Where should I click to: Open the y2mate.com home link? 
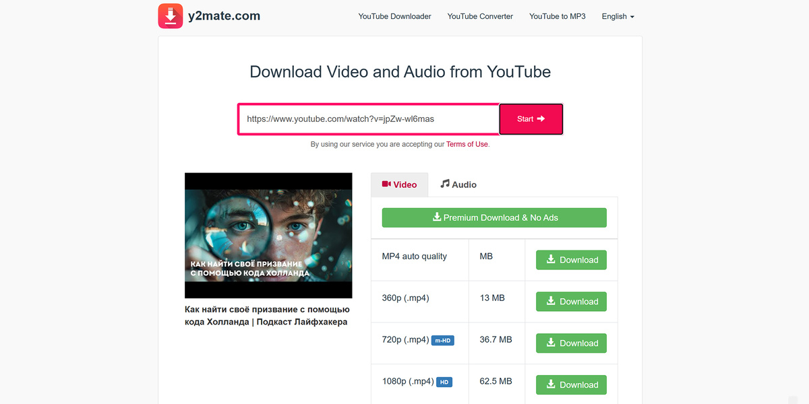coord(224,16)
